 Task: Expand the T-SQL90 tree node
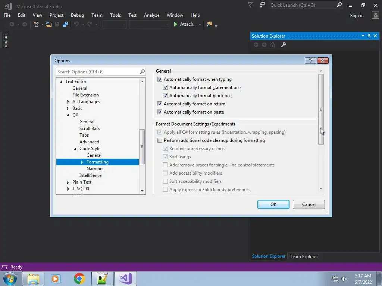(x=68, y=189)
